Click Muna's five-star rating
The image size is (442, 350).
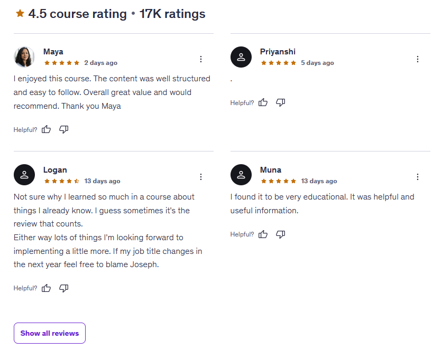coord(278,181)
